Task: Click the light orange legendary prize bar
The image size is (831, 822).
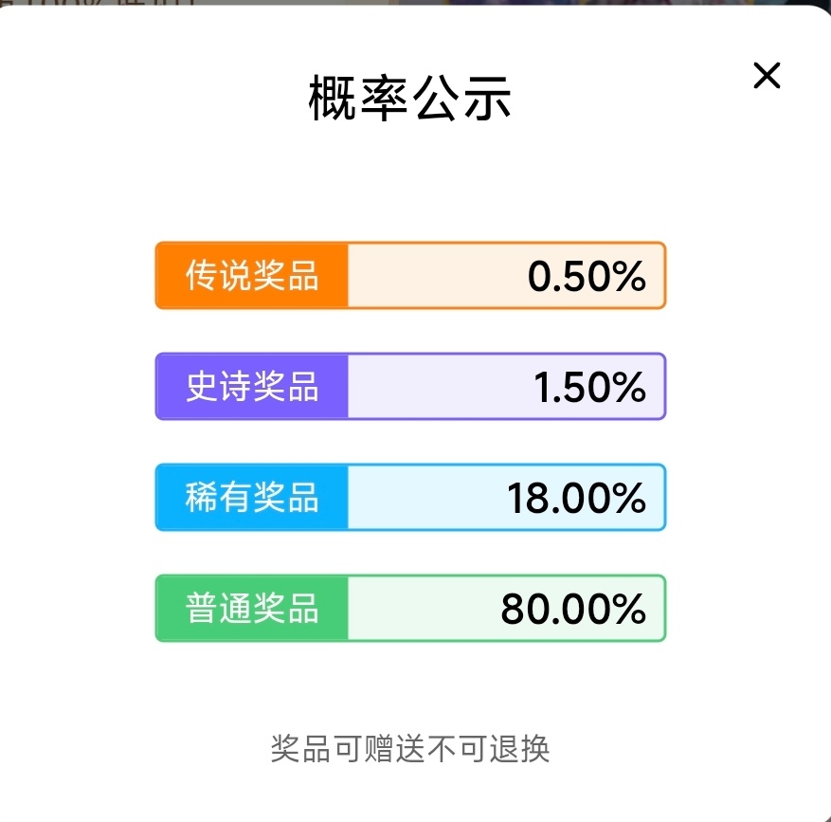Action: [x=506, y=275]
